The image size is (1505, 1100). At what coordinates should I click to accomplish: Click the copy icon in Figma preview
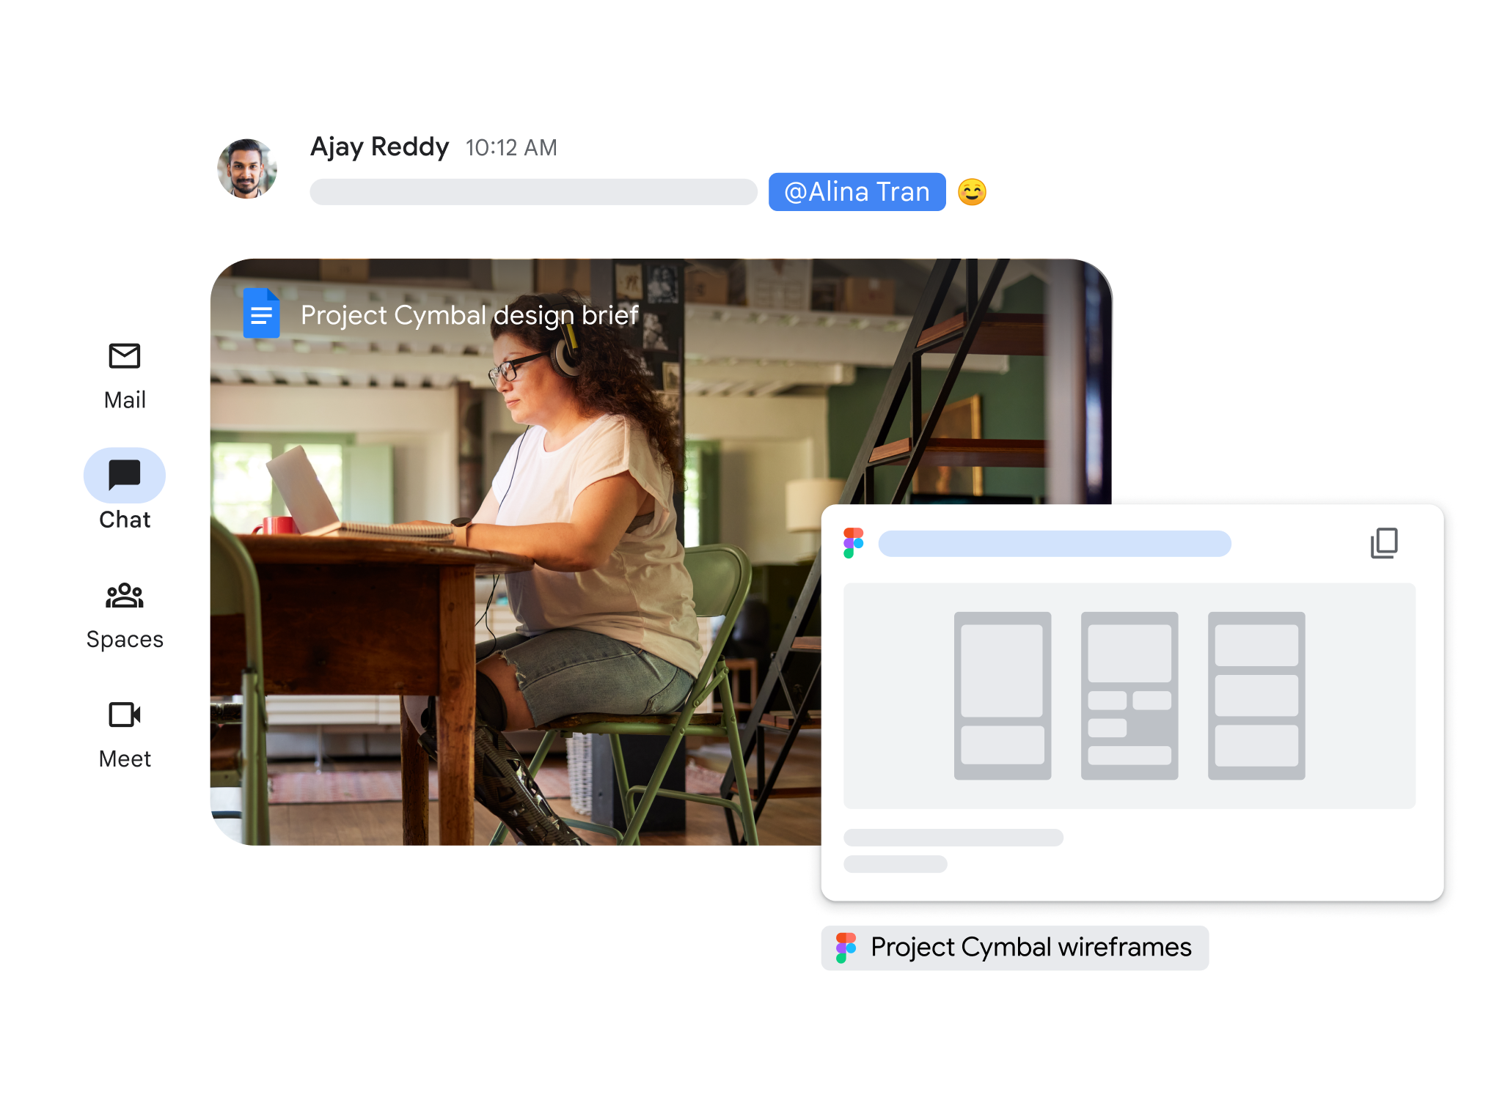click(1383, 542)
